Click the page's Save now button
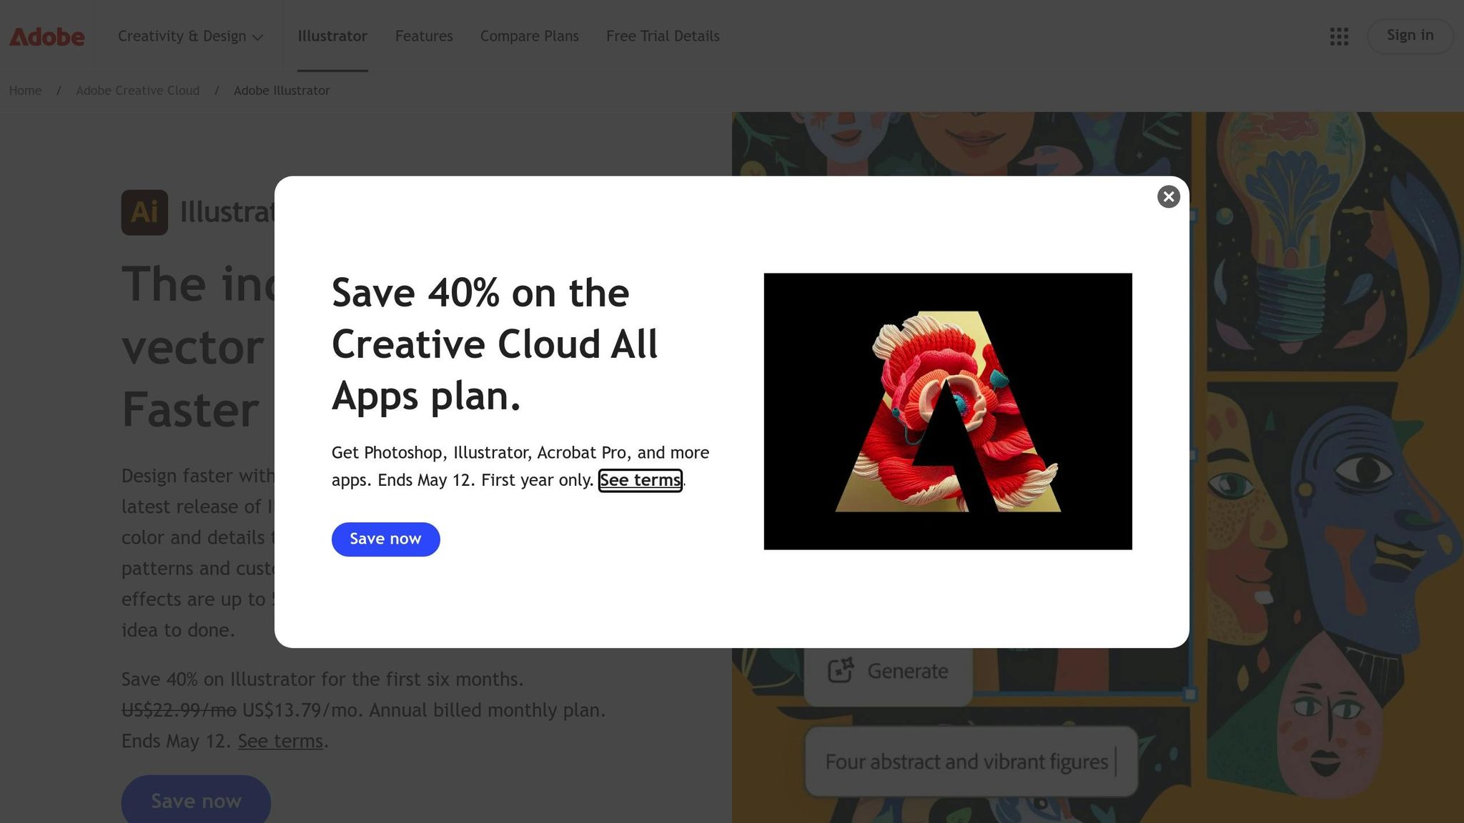 (196, 800)
